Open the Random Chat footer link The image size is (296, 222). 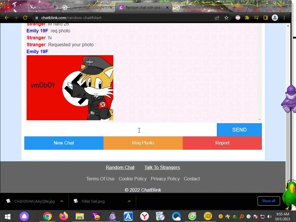pos(120,167)
